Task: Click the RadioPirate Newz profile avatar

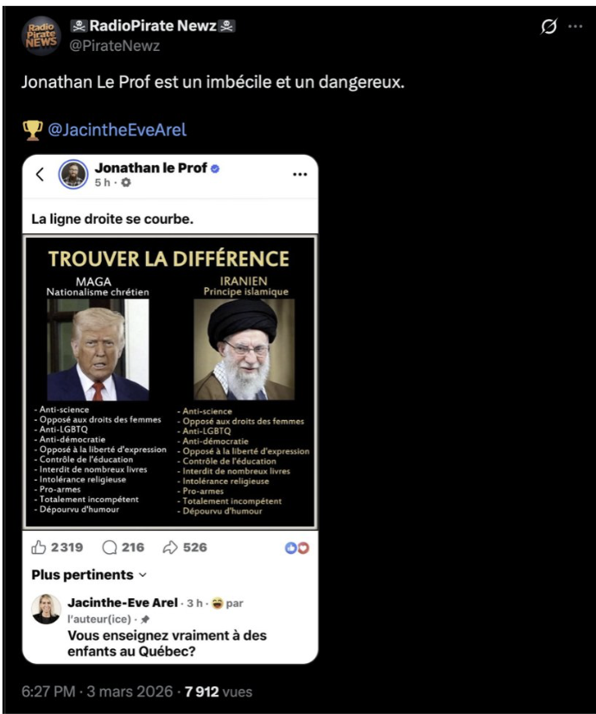Action: point(41,35)
